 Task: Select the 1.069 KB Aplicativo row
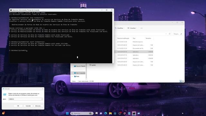click(134, 55)
